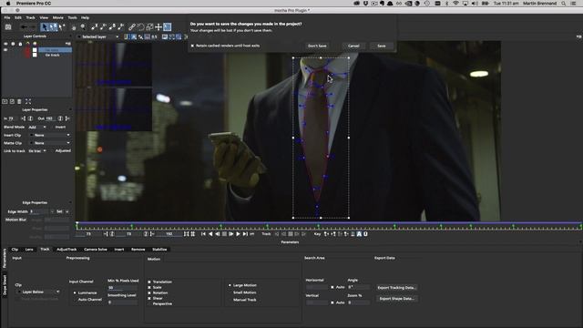Switch to the Camera Solve tab
The image size is (583, 328).
96,249
